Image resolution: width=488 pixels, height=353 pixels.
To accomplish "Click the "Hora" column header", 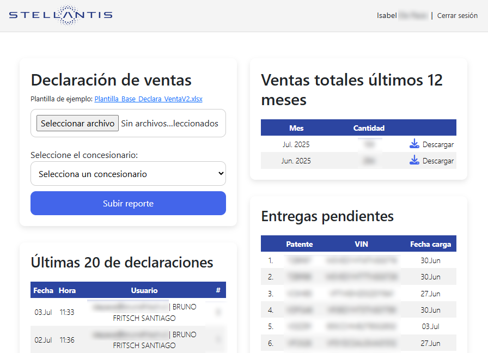I will click(66, 290).
